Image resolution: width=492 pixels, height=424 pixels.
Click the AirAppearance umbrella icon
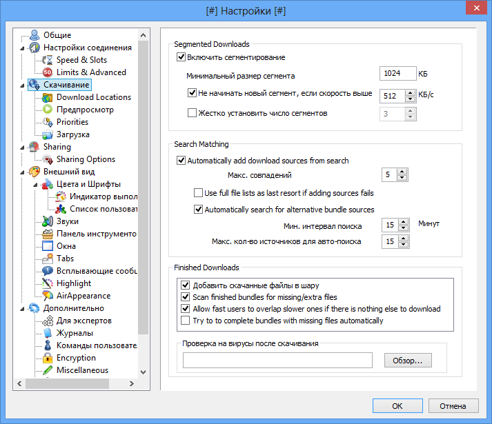[x=48, y=296]
